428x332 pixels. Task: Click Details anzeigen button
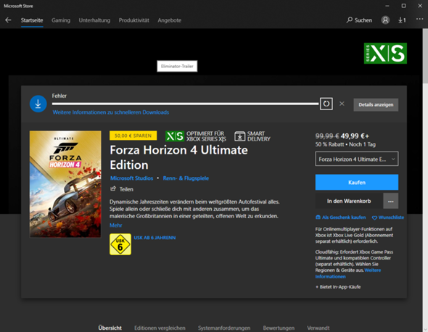click(376, 105)
